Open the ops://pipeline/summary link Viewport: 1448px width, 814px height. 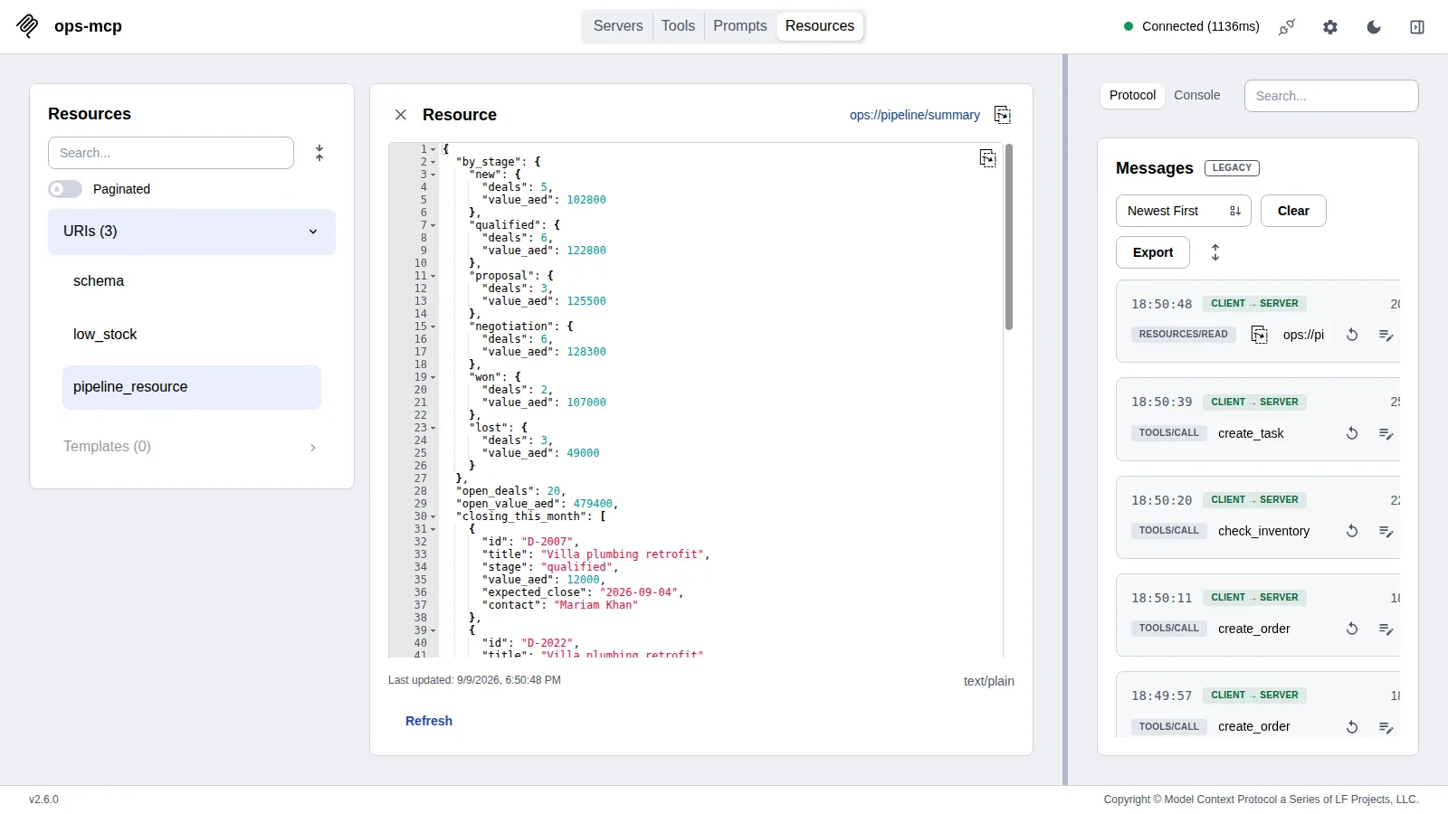tap(914, 115)
